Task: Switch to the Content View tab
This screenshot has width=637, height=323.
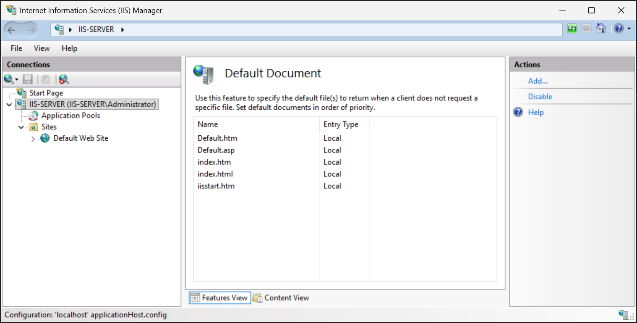Action: 281,298
